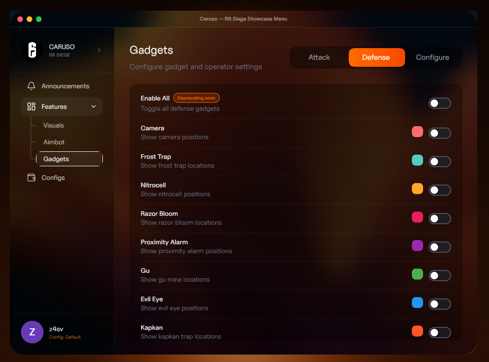Screen dimensions: 489x362
Task: Turn on the Frost Trap toggle
Action: click(x=440, y=162)
